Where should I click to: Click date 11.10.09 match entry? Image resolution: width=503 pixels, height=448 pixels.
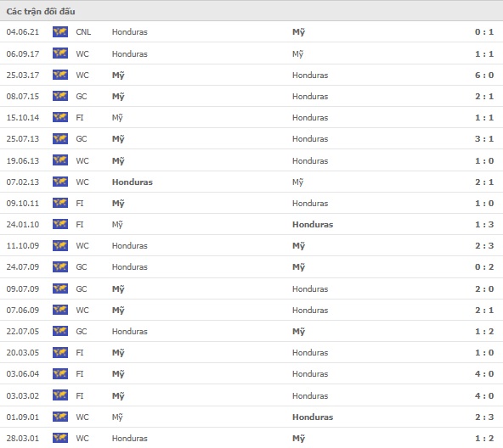[23, 245]
